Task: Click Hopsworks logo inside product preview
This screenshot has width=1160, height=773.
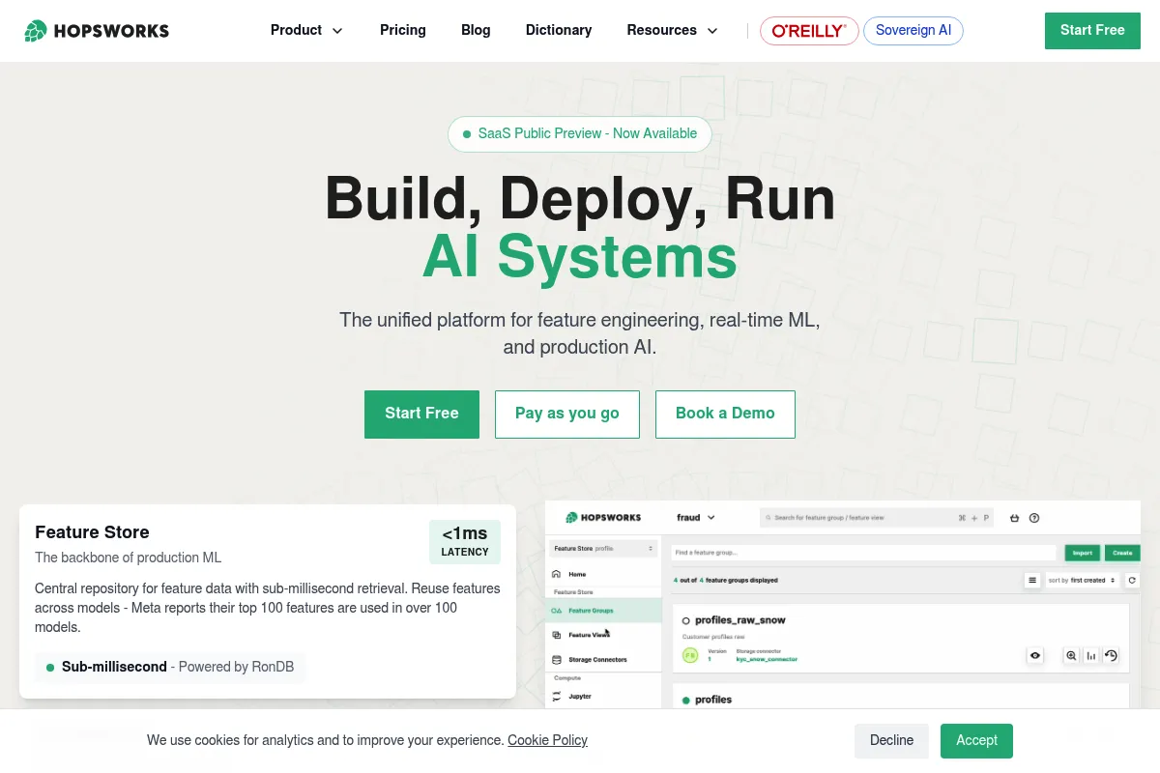Action: (x=603, y=518)
